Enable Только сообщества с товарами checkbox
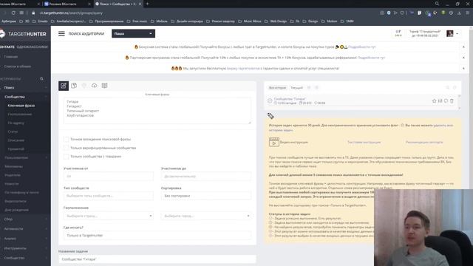Image resolution: width=473 pixels, height=266 pixels. (x=66, y=157)
